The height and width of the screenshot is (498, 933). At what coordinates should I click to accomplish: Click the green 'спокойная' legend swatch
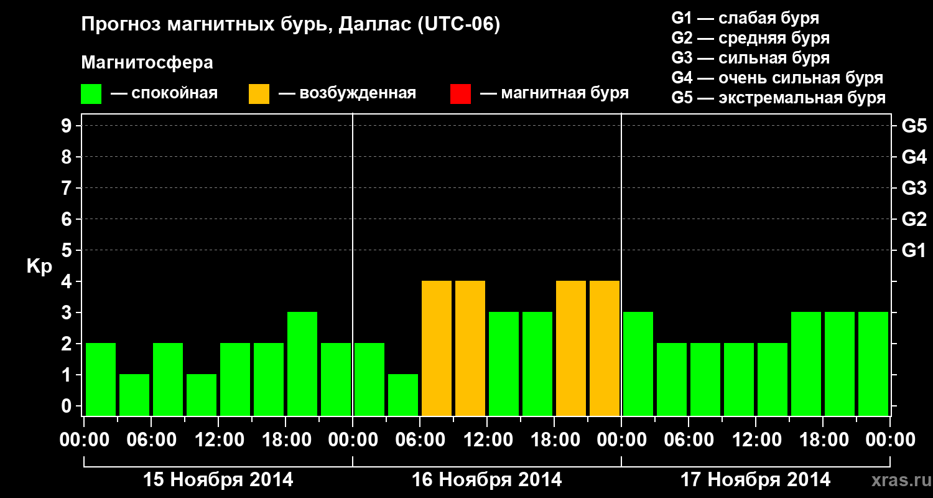[91, 94]
